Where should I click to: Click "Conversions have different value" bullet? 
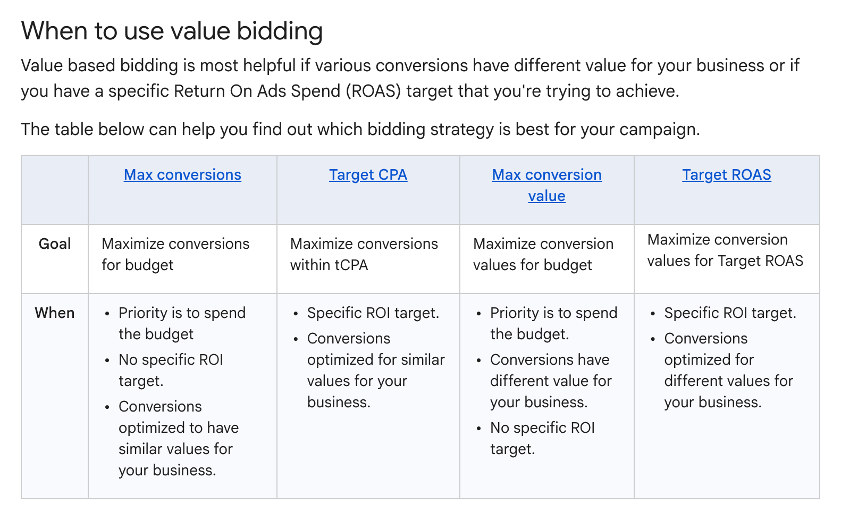click(550, 381)
